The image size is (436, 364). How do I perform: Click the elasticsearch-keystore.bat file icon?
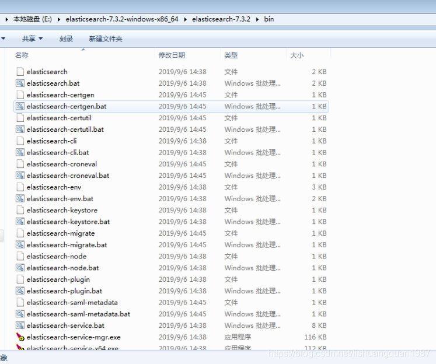(x=20, y=222)
